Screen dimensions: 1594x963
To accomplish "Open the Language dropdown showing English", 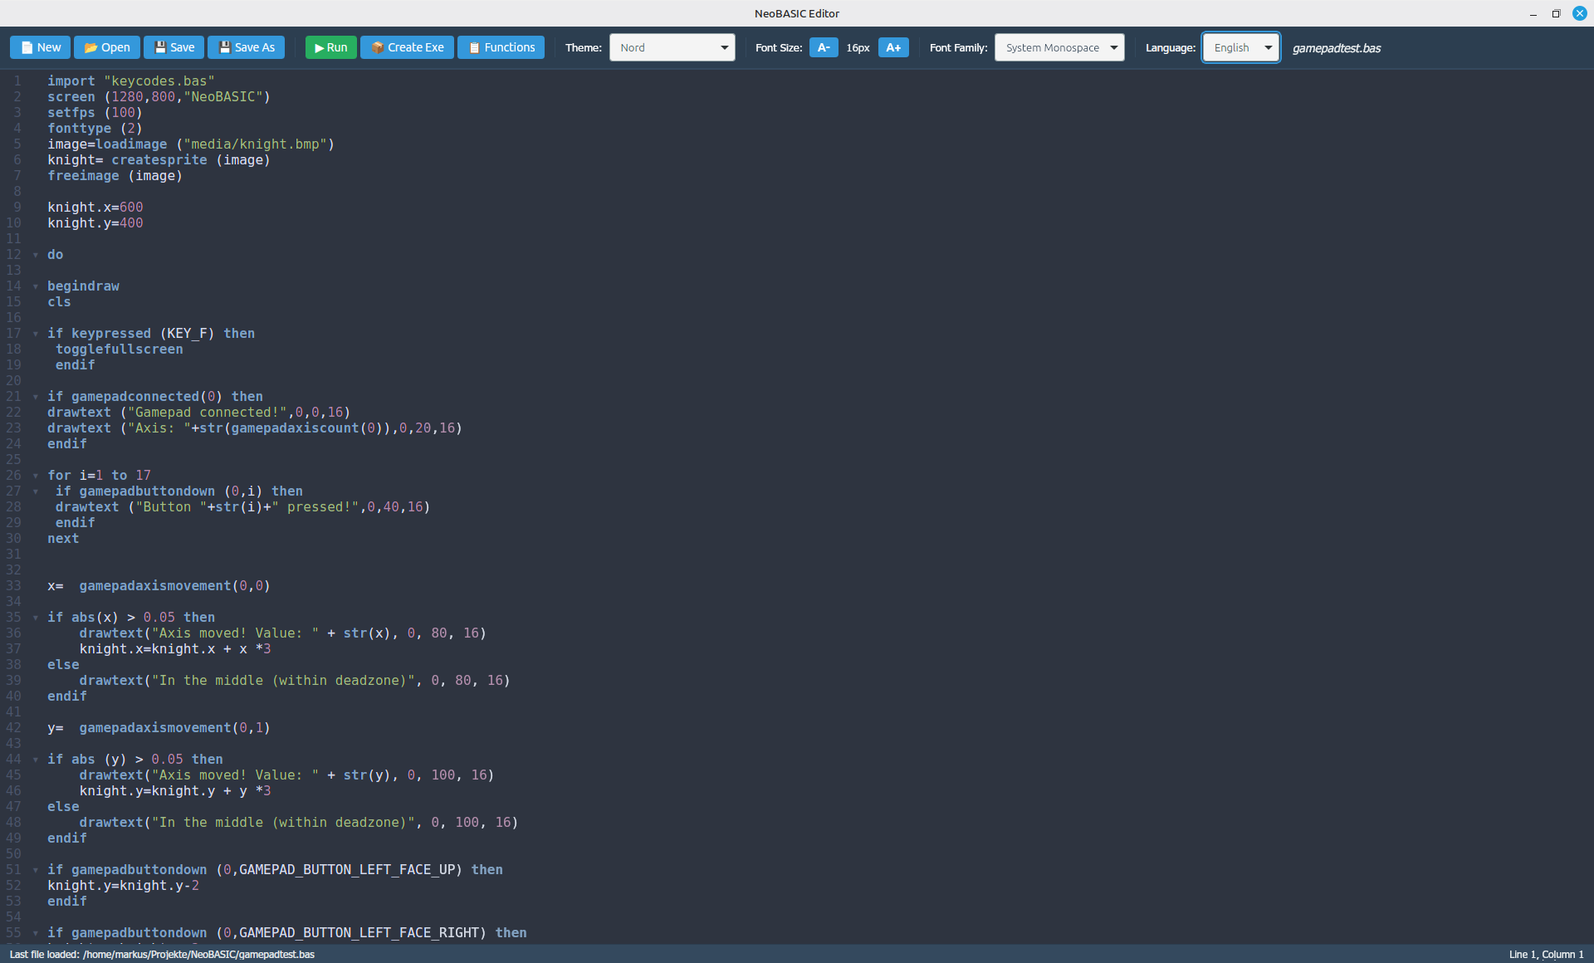I will point(1241,47).
